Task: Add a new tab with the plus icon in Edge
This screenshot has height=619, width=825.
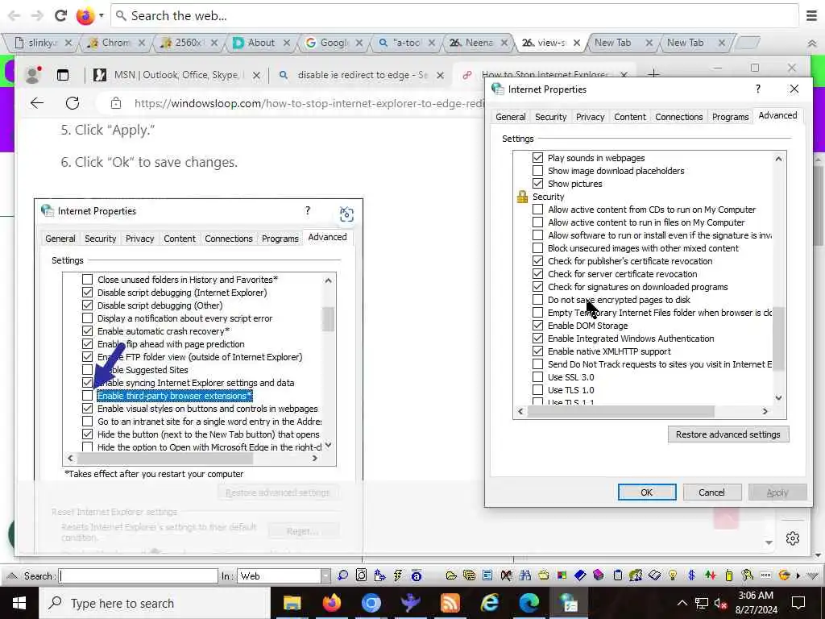Action: (x=653, y=74)
